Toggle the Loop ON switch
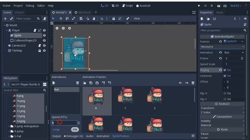 point(75,129)
